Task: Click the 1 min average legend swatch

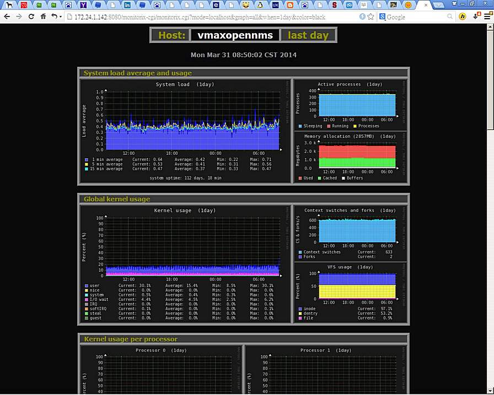Action: [87, 160]
